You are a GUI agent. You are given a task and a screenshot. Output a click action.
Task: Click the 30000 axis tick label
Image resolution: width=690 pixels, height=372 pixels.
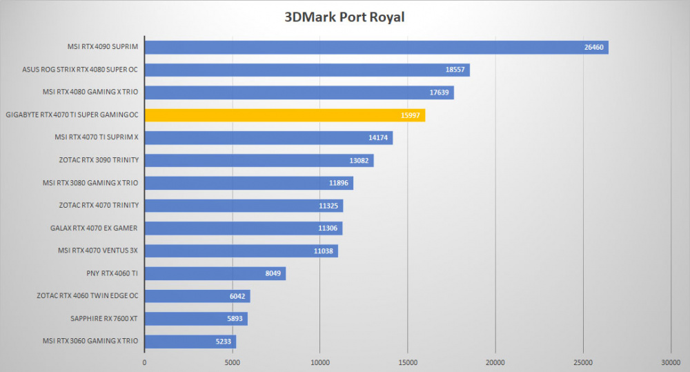[671, 363]
